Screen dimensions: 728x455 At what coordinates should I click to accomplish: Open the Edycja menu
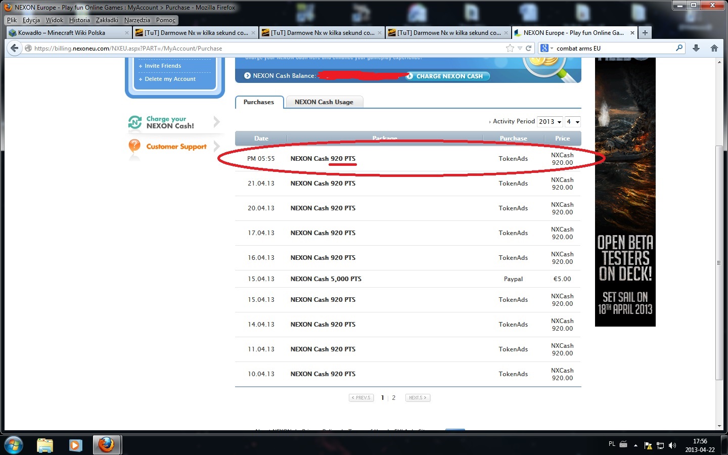pos(31,20)
